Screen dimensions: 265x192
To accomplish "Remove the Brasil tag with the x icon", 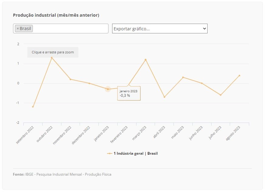I will pos(18,29).
